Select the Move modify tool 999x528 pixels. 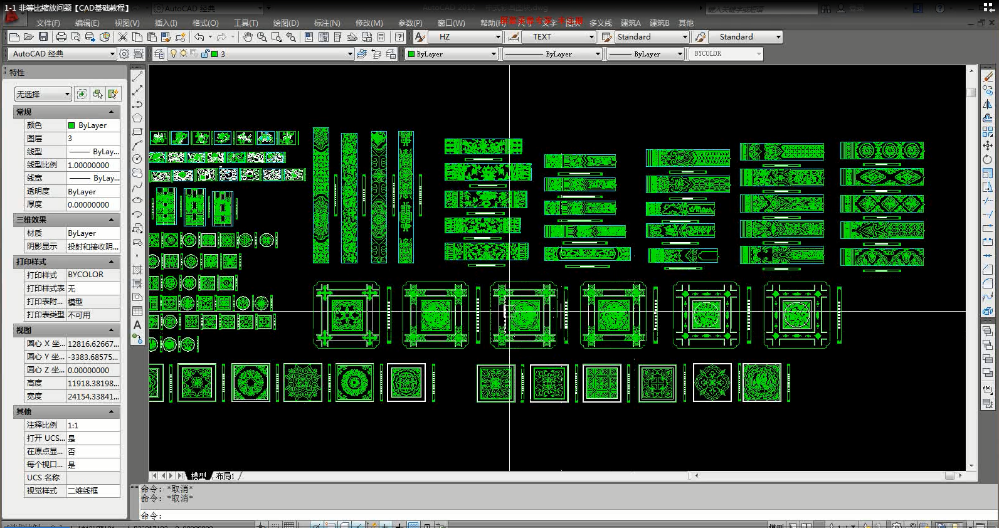pos(988,145)
